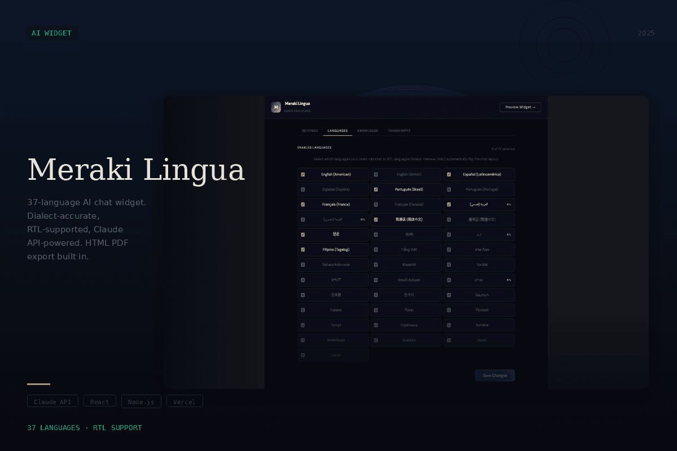677x451 pixels.
Task: Open the Knowledge tab
Action: pos(368,131)
